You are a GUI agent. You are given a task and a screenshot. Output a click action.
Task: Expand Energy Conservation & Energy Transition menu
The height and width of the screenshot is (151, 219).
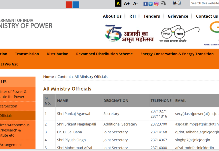177,54
